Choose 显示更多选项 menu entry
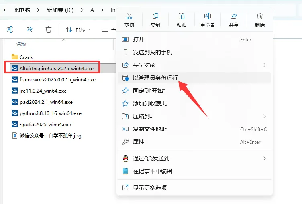This screenshot has width=302, height=204. click(x=194, y=188)
